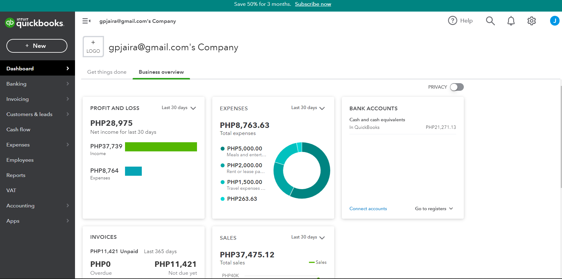This screenshot has height=279, width=562.
Task: Open the Go to registers dropdown
Action: point(434,209)
